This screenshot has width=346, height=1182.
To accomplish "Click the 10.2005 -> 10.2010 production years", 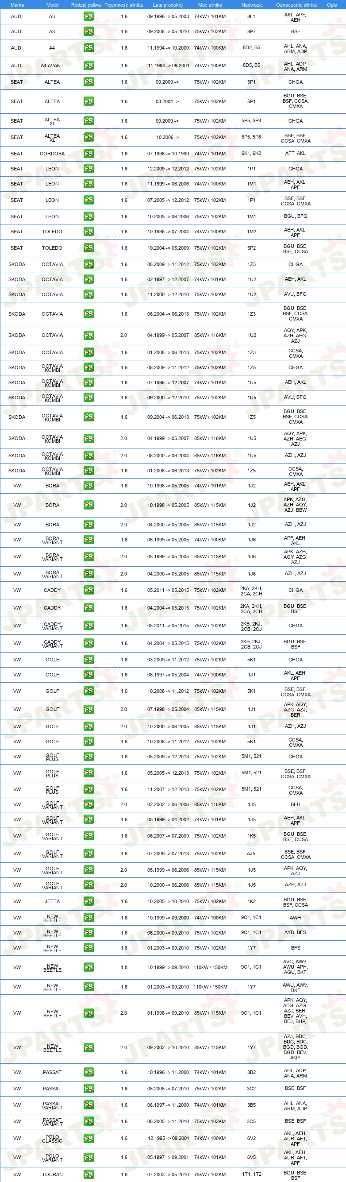I will pos(168,902).
